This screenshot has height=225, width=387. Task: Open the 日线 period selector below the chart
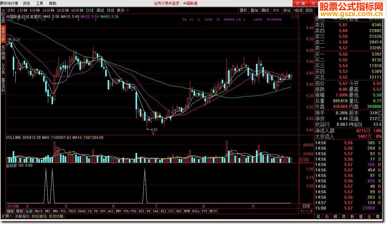pyautogui.click(x=306, y=206)
